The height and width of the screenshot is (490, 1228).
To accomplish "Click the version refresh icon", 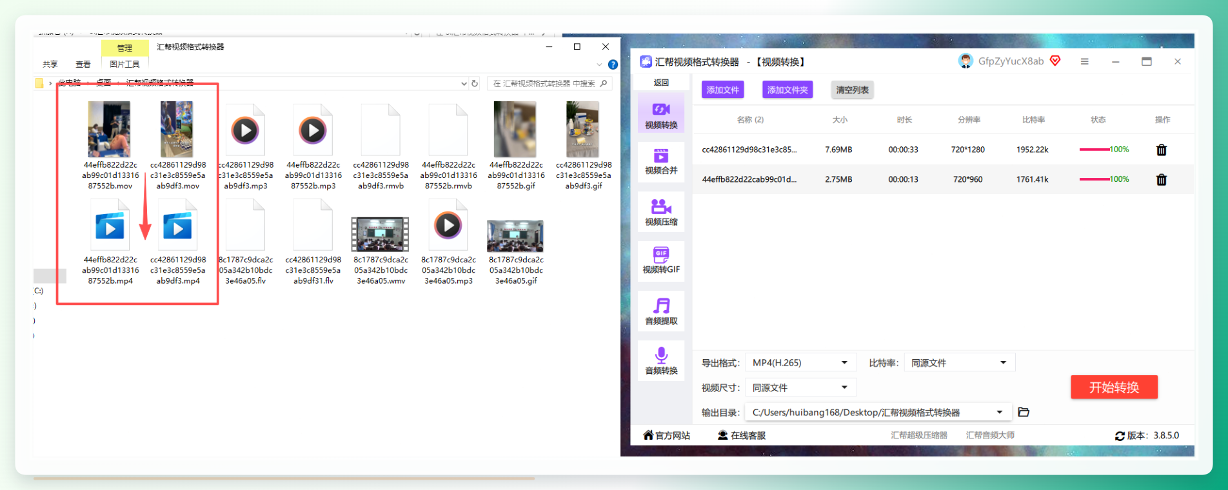I will click(x=1120, y=436).
